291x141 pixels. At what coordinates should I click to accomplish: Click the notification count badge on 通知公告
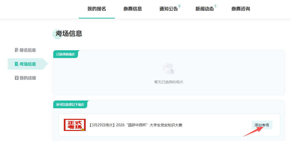(179, 6)
